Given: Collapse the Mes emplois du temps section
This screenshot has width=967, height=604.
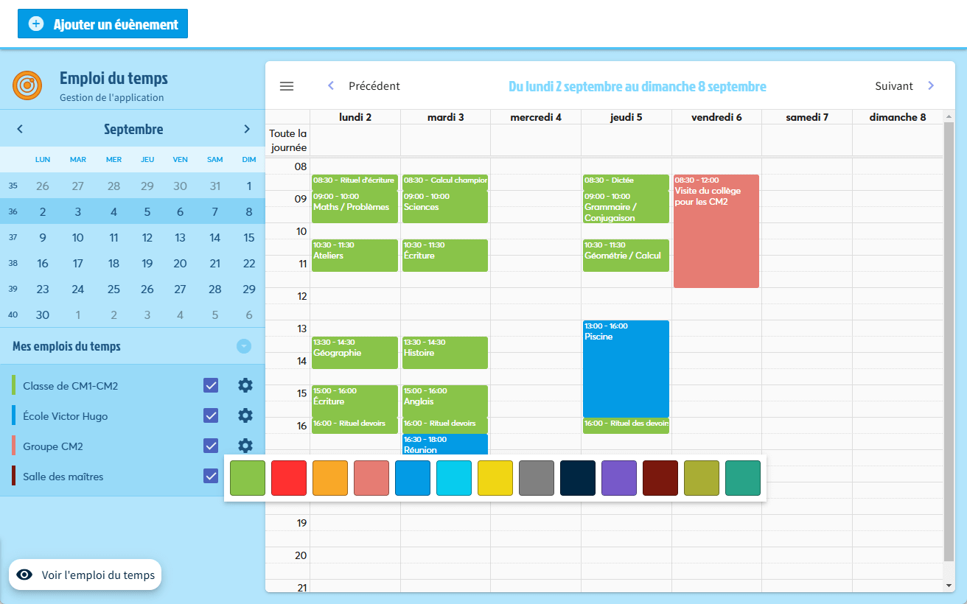Looking at the screenshot, I should (244, 346).
